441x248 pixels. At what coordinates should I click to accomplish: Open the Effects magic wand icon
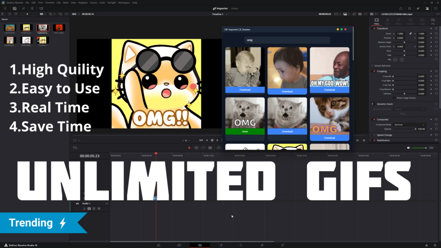[x=24, y=8]
